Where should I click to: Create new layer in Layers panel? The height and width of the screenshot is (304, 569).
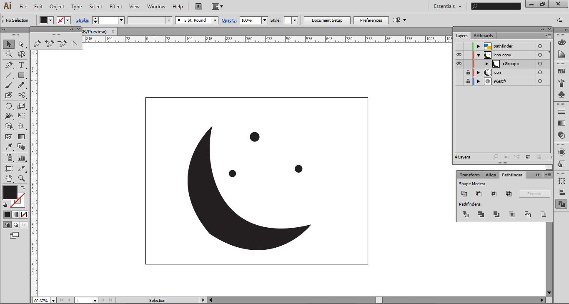528,157
